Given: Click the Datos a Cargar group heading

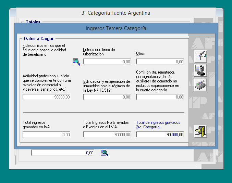Looking at the screenshot, I should coord(38,39).
